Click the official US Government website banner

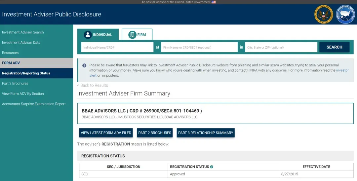point(178,2)
